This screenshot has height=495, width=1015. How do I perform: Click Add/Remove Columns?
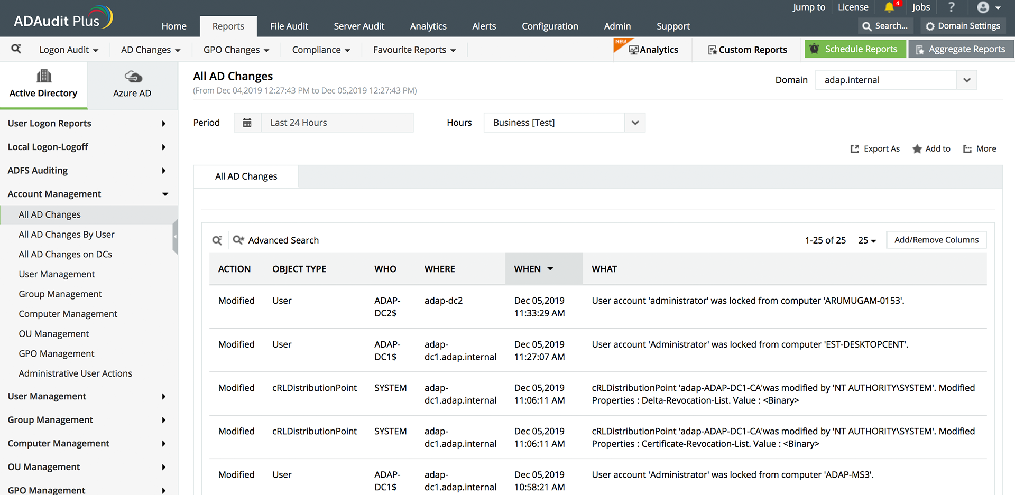point(936,239)
